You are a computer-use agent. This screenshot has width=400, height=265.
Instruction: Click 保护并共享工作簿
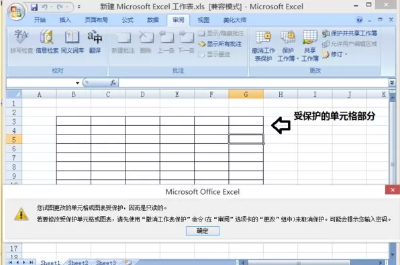350,33
